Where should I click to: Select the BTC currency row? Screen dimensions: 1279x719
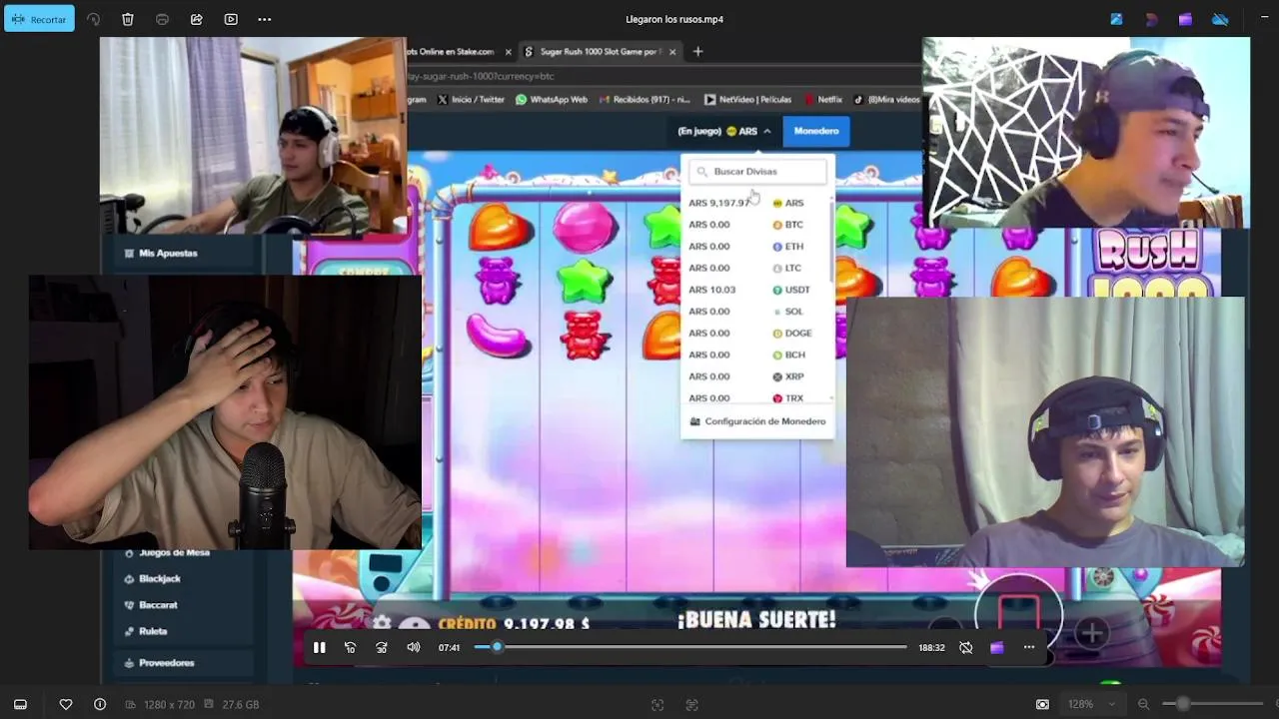click(756, 225)
